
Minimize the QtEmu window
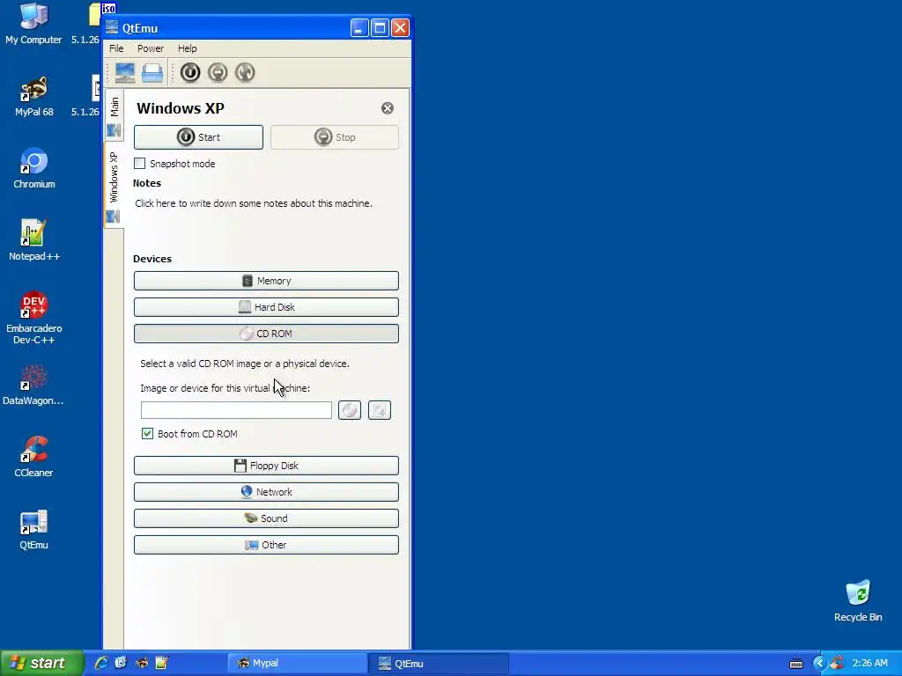click(359, 27)
